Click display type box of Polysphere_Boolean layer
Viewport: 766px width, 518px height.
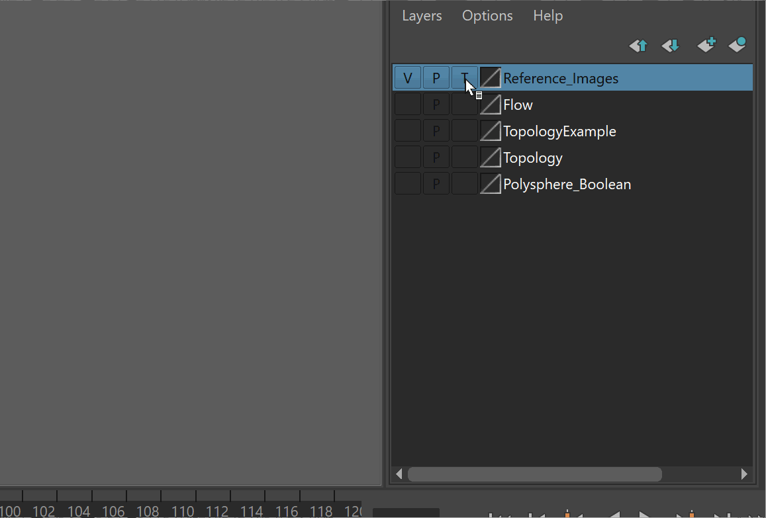tap(464, 184)
